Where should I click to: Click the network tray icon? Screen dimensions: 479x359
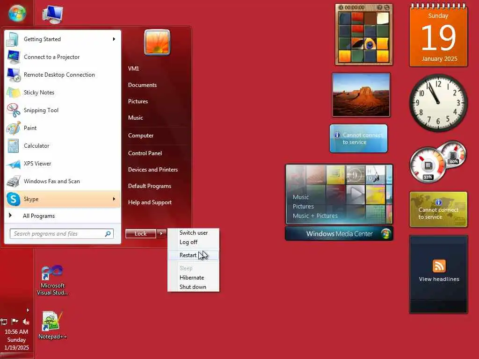(x=4, y=322)
